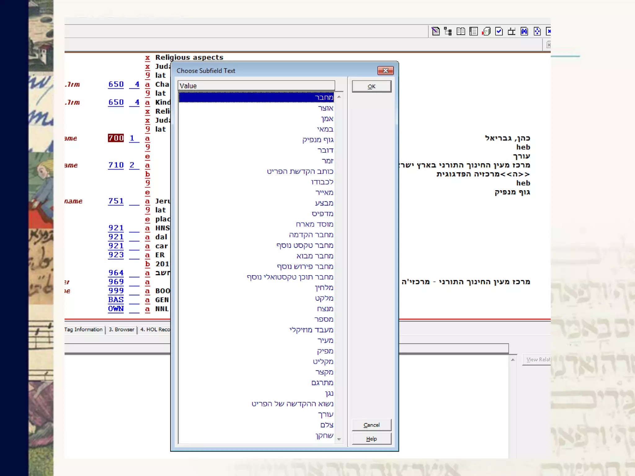The width and height of the screenshot is (635, 476).
Task: Click the blue diamonds page toolbar icon
Action: click(x=537, y=31)
